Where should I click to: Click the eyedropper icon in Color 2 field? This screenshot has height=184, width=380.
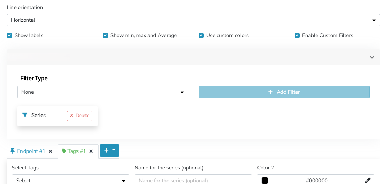(x=368, y=180)
